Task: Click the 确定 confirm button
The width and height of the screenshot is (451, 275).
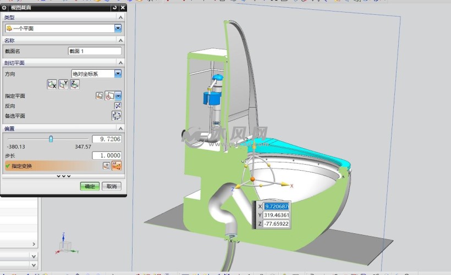Action: [90, 187]
